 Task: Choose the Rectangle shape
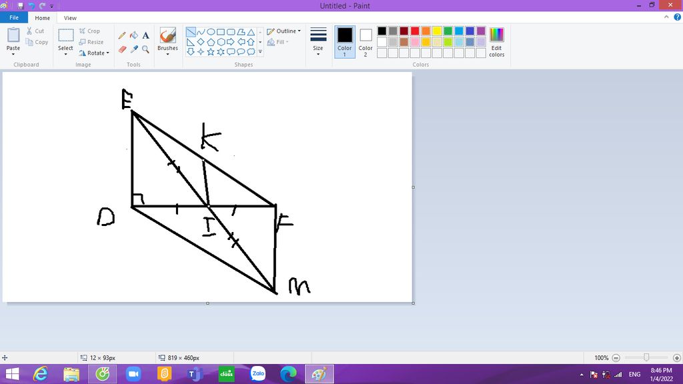pyautogui.click(x=221, y=32)
